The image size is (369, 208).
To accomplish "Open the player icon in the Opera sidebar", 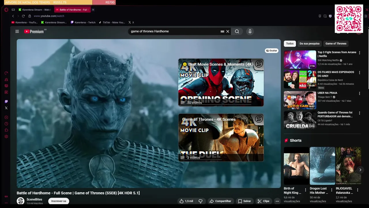I will (x=6, y=117).
